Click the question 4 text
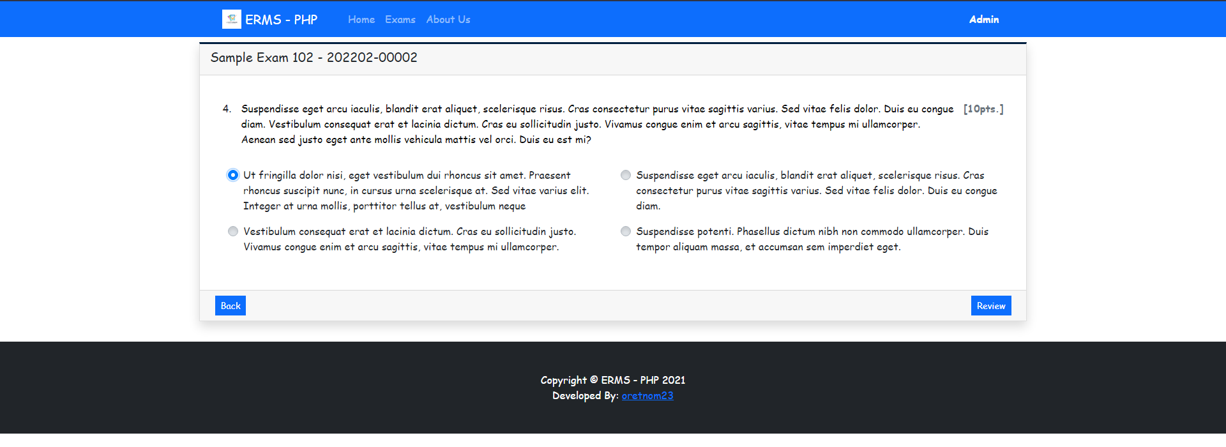The height and width of the screenshot is (447, 1226). click(597, 125)
